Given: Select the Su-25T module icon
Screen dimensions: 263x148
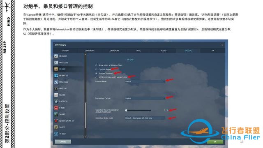Looking at the screenshot, I should click(56, 127).
